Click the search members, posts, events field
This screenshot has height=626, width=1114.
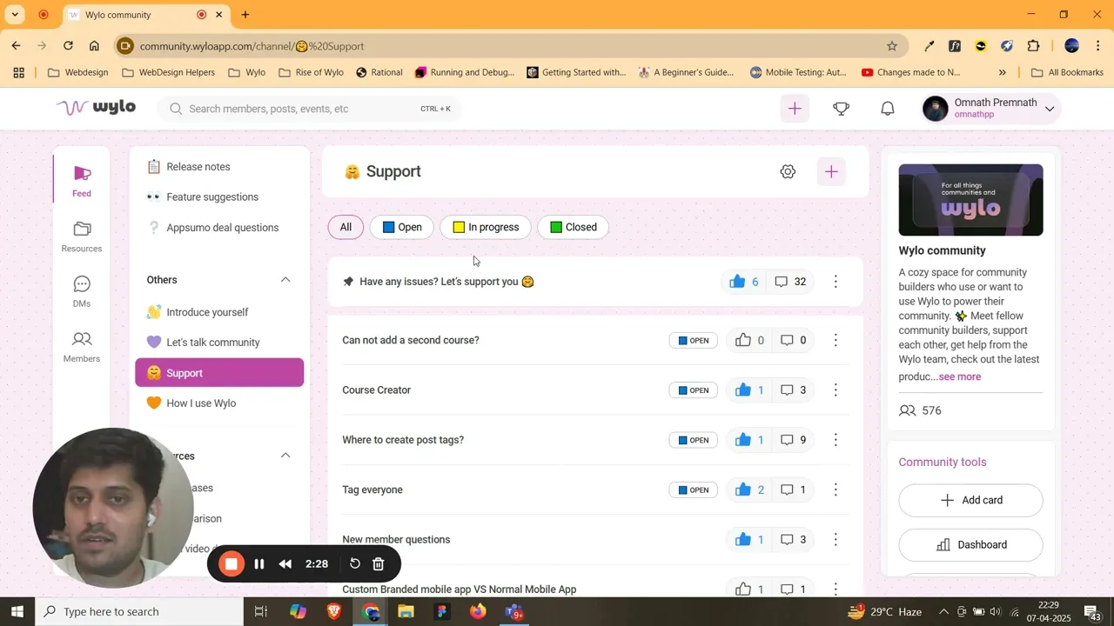pos(310,109)
